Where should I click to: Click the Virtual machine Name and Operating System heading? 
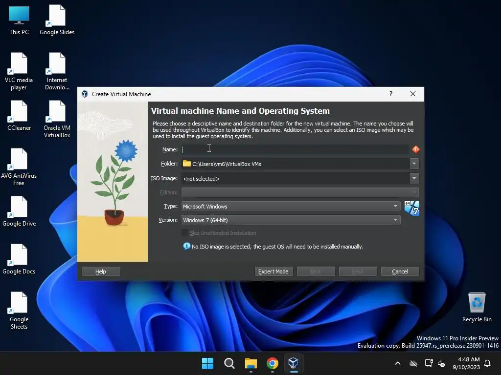pyautogui.click(x=240, y=111)
